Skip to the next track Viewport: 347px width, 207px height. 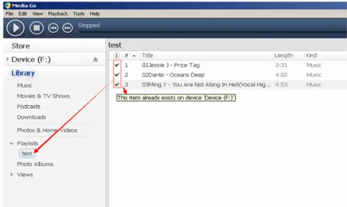[67, 28]
